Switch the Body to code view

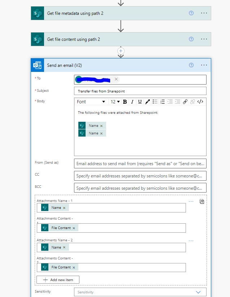200,102
